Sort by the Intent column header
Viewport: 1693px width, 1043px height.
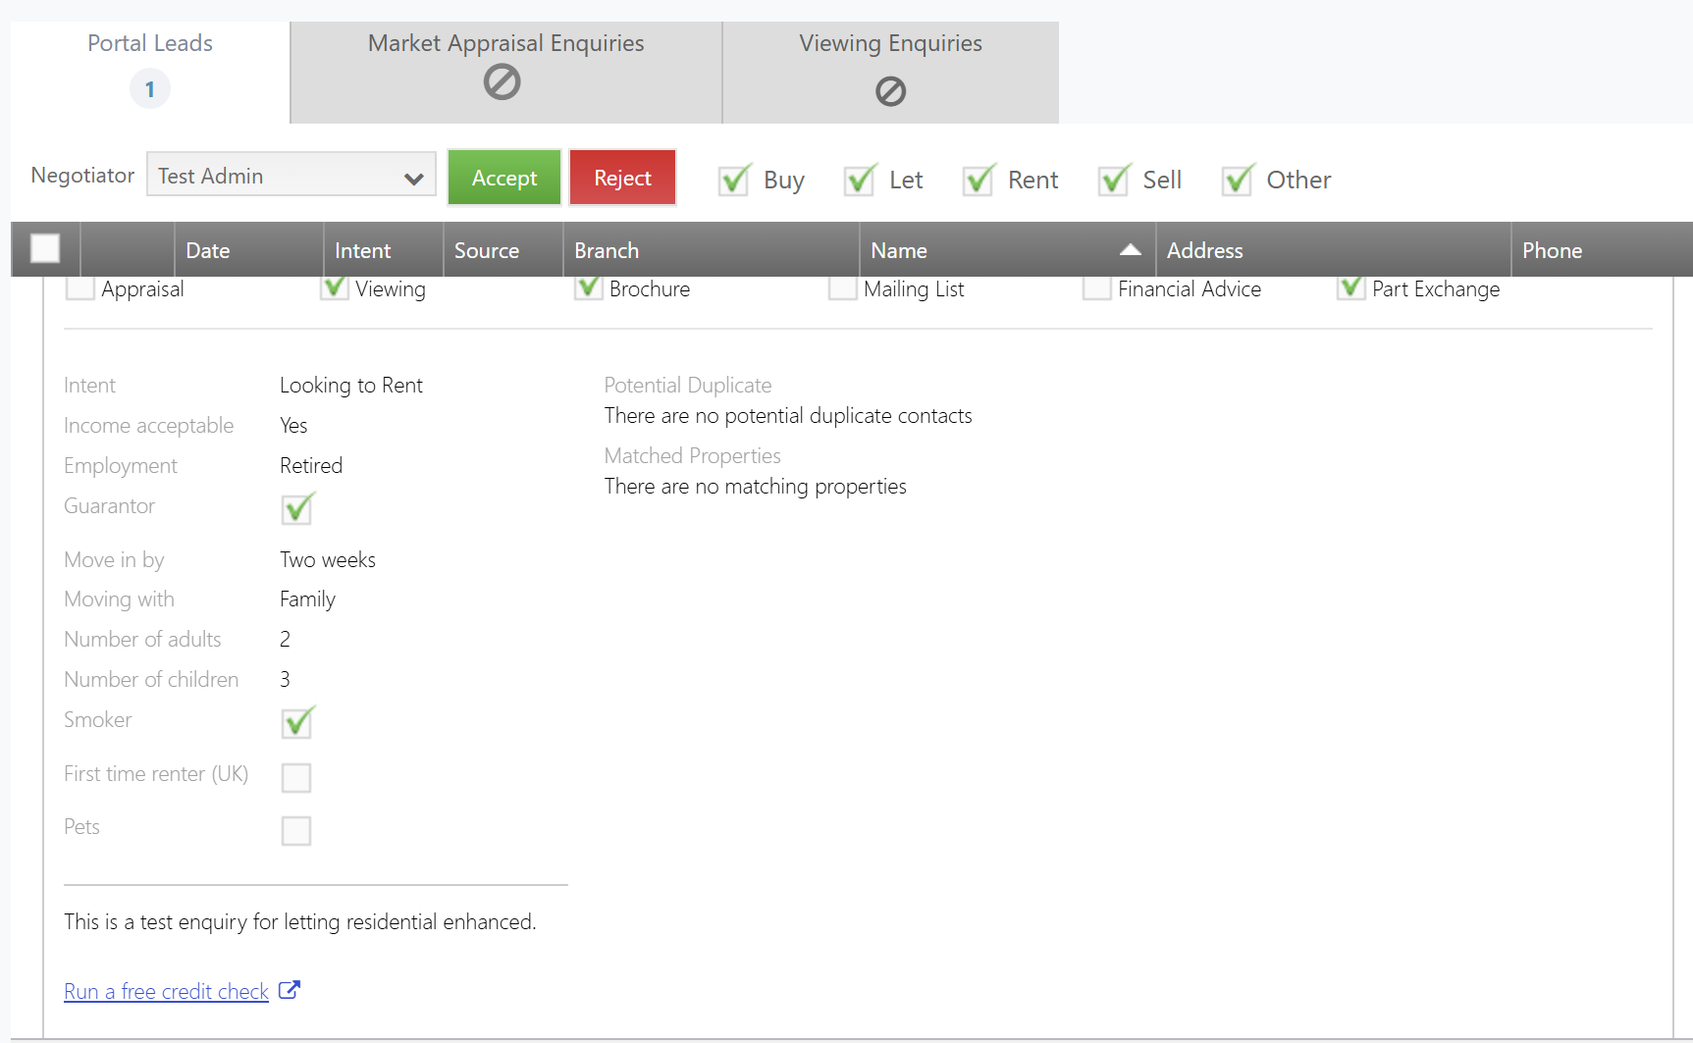(384, 250)
